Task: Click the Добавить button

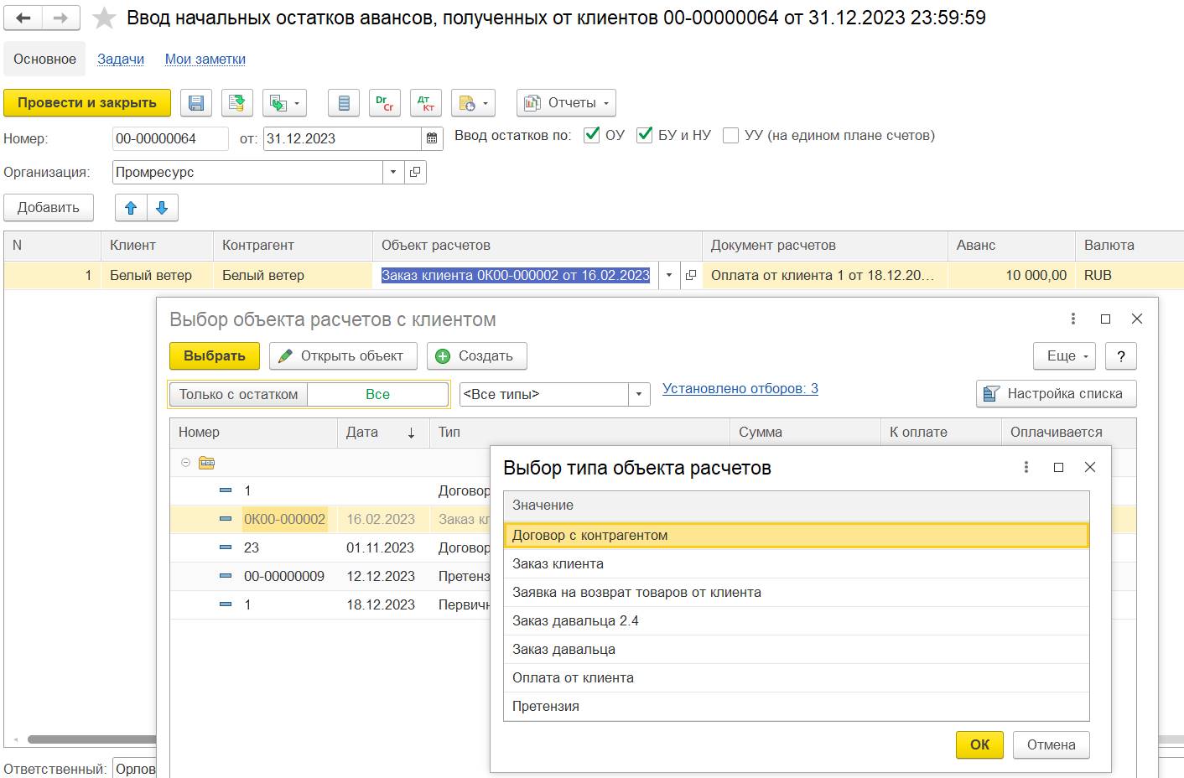Action: pos(49,208)
